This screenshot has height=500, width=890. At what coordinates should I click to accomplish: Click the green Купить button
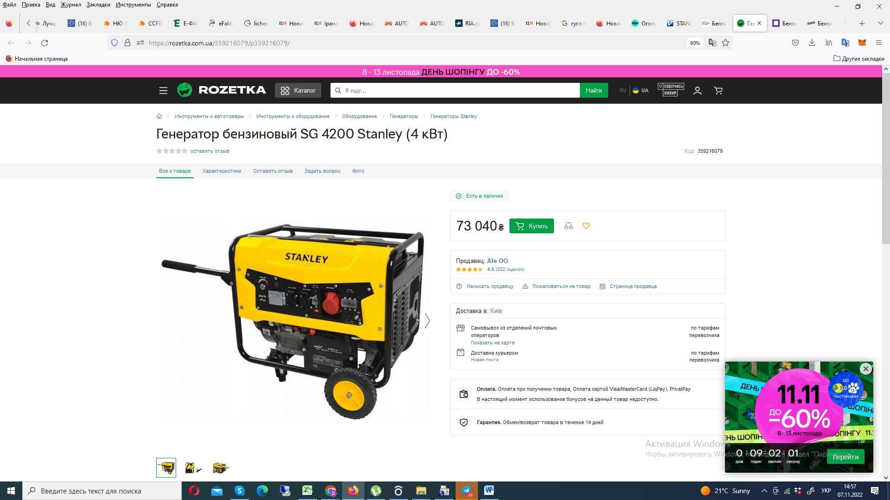(531, 226)
